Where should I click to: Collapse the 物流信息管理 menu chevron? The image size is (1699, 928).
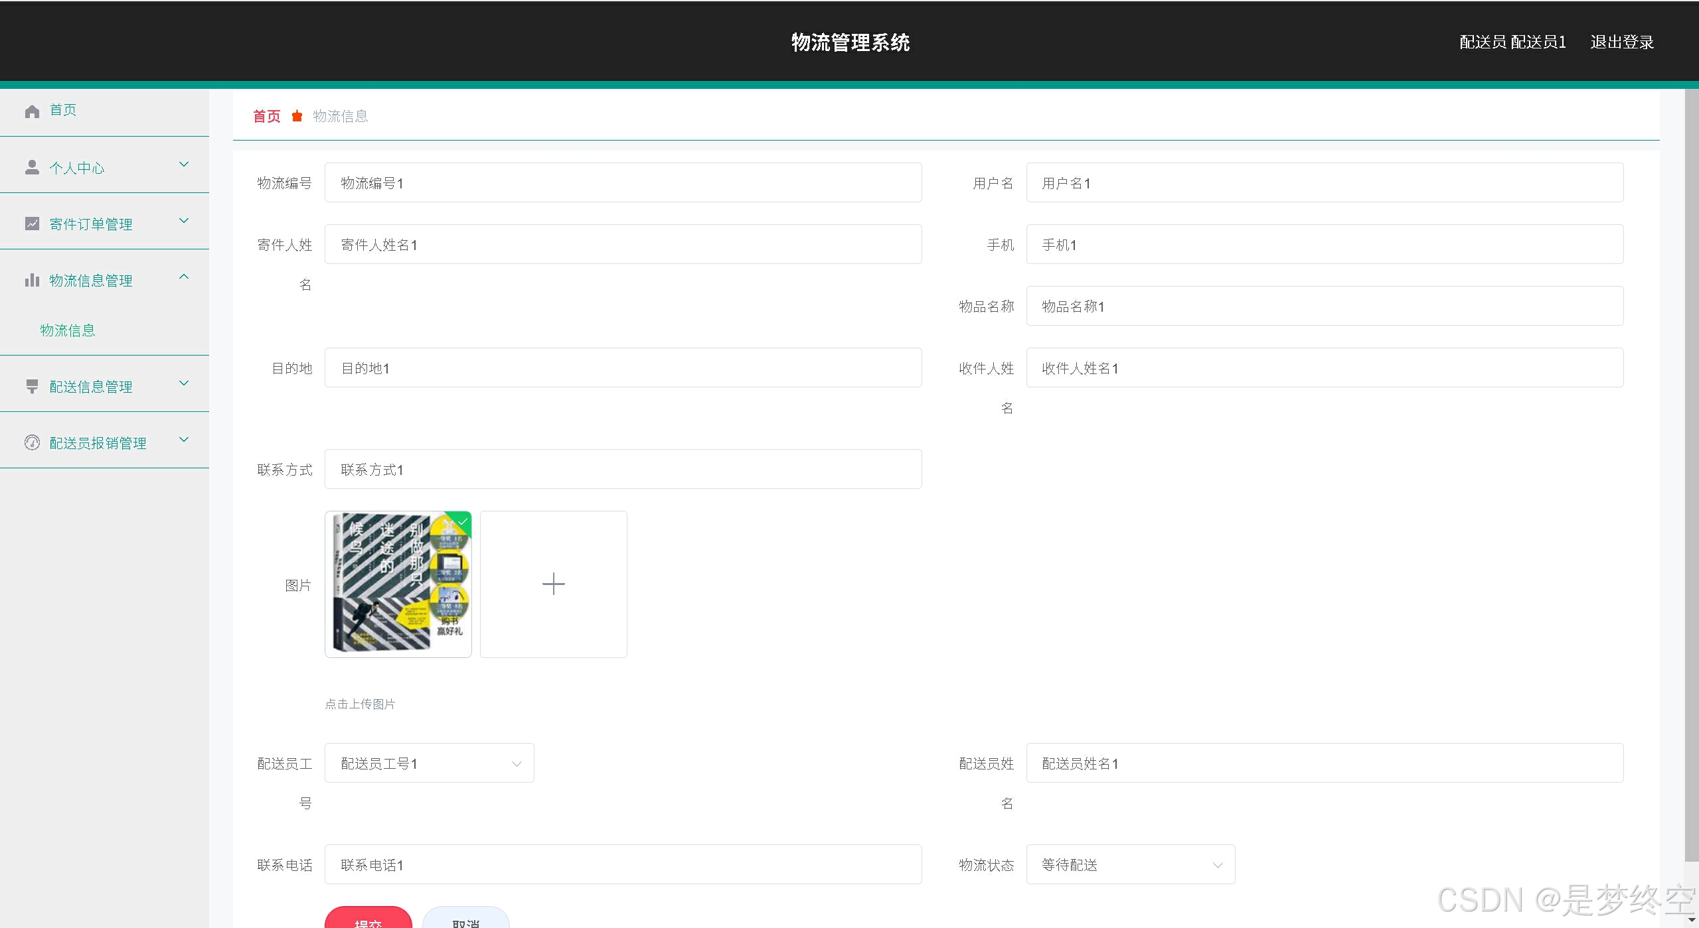tap(185, 277)
